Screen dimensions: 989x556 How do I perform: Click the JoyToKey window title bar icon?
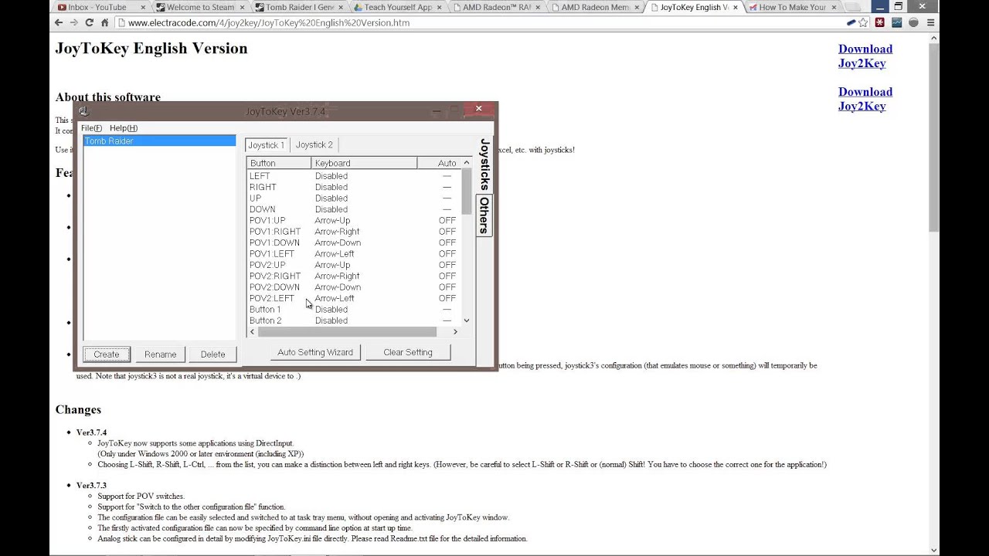point(83,111)
